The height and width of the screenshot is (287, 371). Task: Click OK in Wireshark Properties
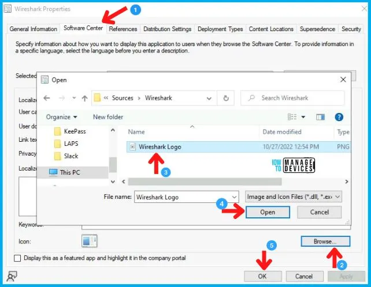click(x=262, y=276)
